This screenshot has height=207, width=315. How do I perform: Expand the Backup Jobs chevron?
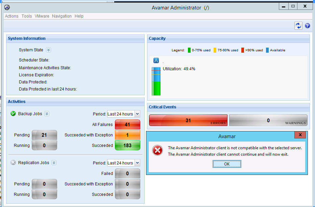click(47, 114)
